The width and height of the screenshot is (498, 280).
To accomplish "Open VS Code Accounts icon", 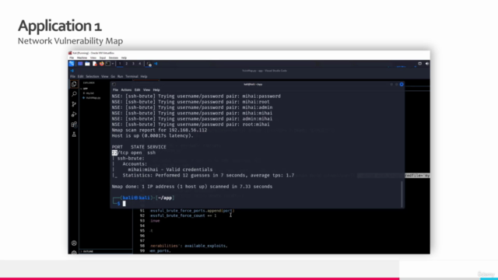I will coord(74,243).
